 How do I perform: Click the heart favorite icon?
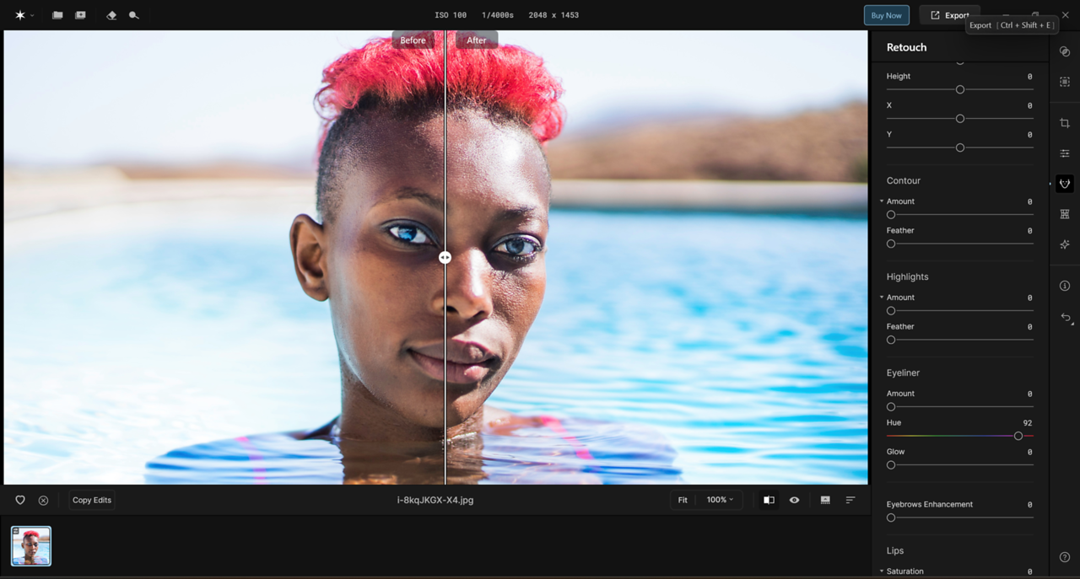(x=20, y=500)
